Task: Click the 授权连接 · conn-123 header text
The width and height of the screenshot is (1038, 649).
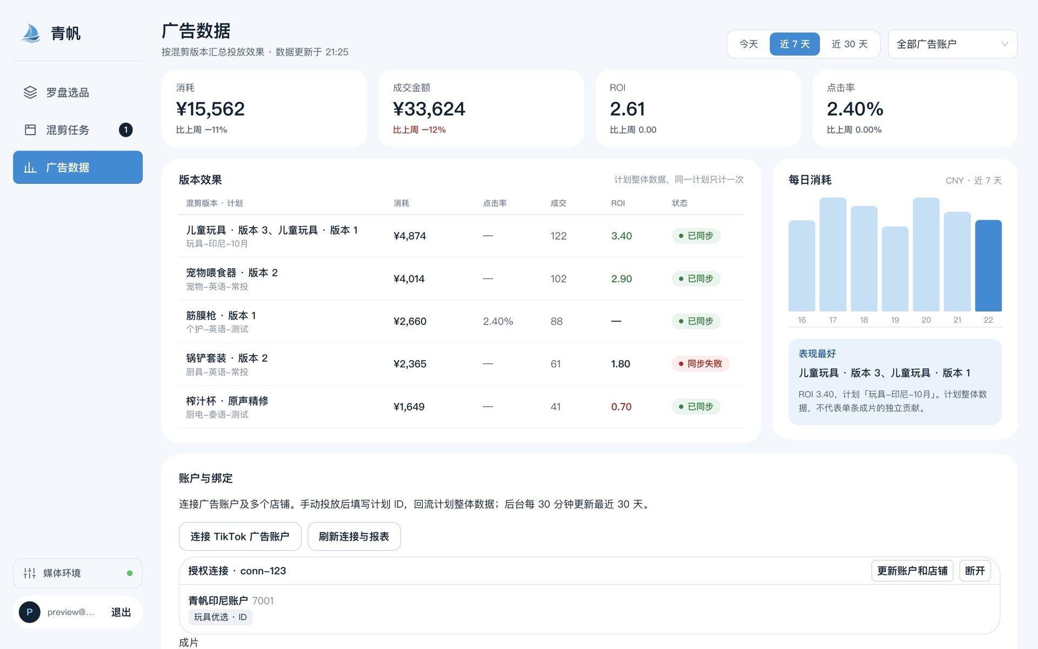Action: coord(237,571)
